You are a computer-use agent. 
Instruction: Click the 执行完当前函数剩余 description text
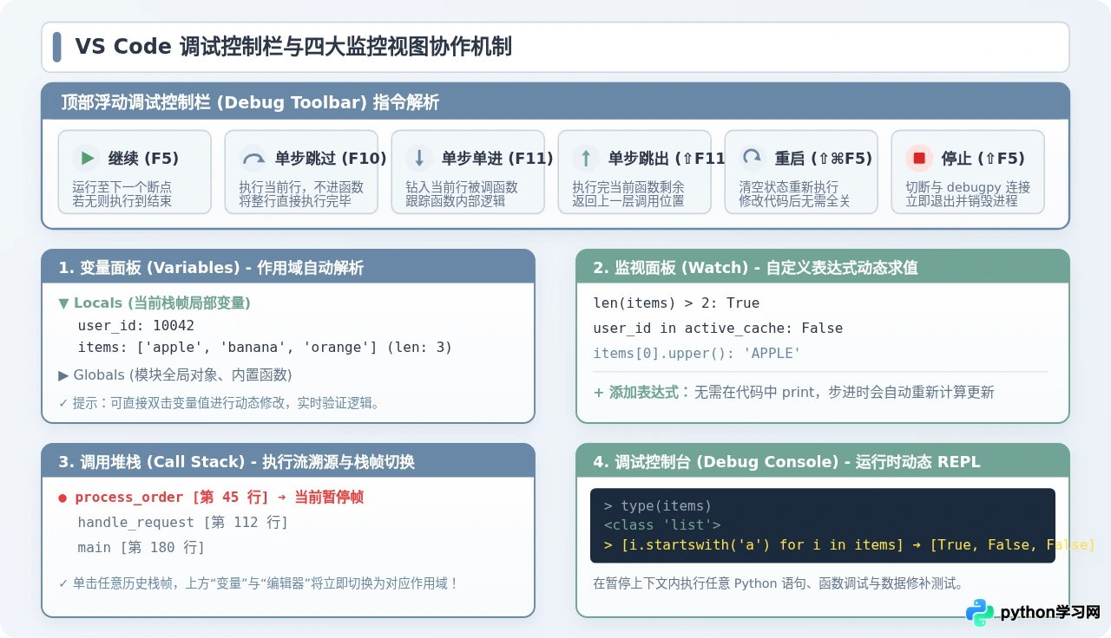(628, 186)
